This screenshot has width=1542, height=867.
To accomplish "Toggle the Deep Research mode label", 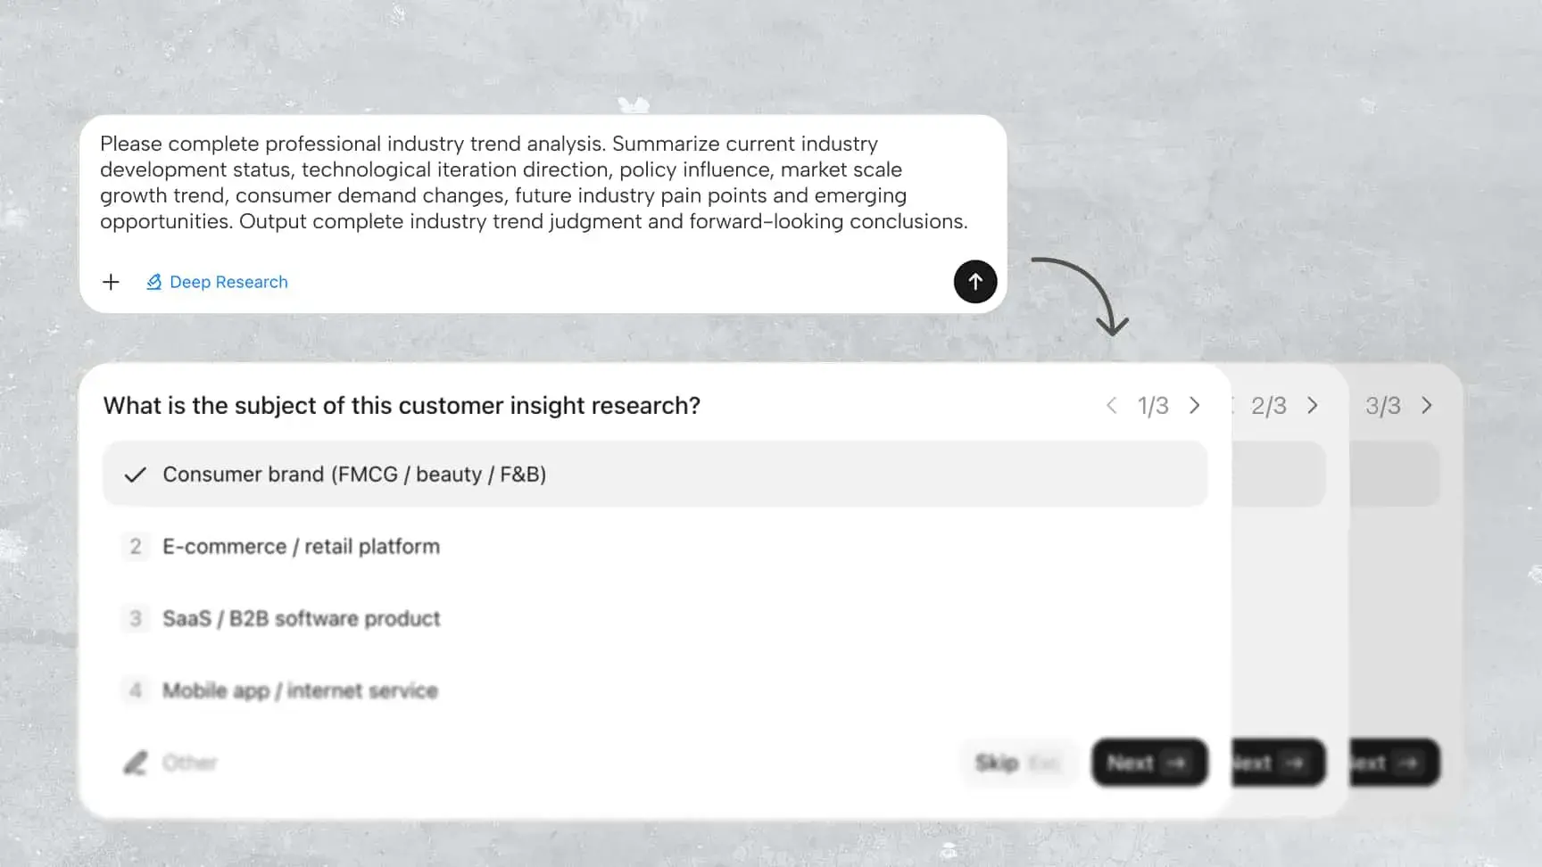I will [x=228, y=282].
